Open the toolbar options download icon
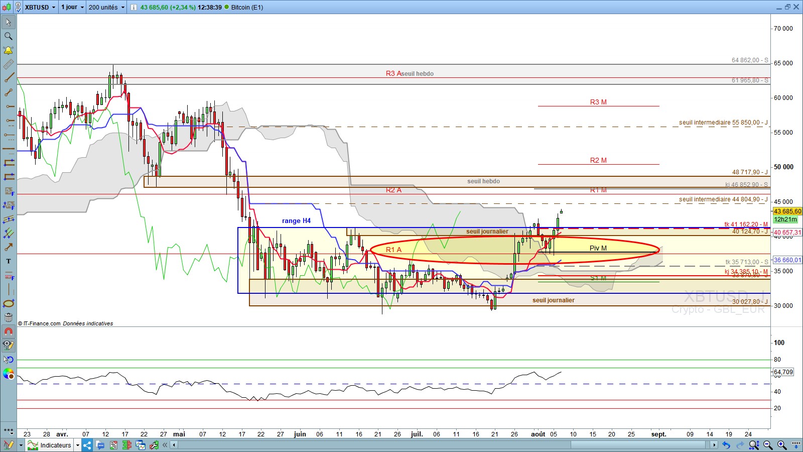Image resolution: width=803 pixels, height=452 pixels. click(x=796, y=445)
